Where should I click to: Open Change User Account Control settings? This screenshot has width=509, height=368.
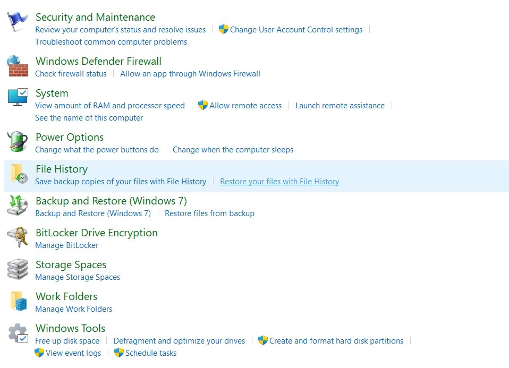(x=296, y=30)
